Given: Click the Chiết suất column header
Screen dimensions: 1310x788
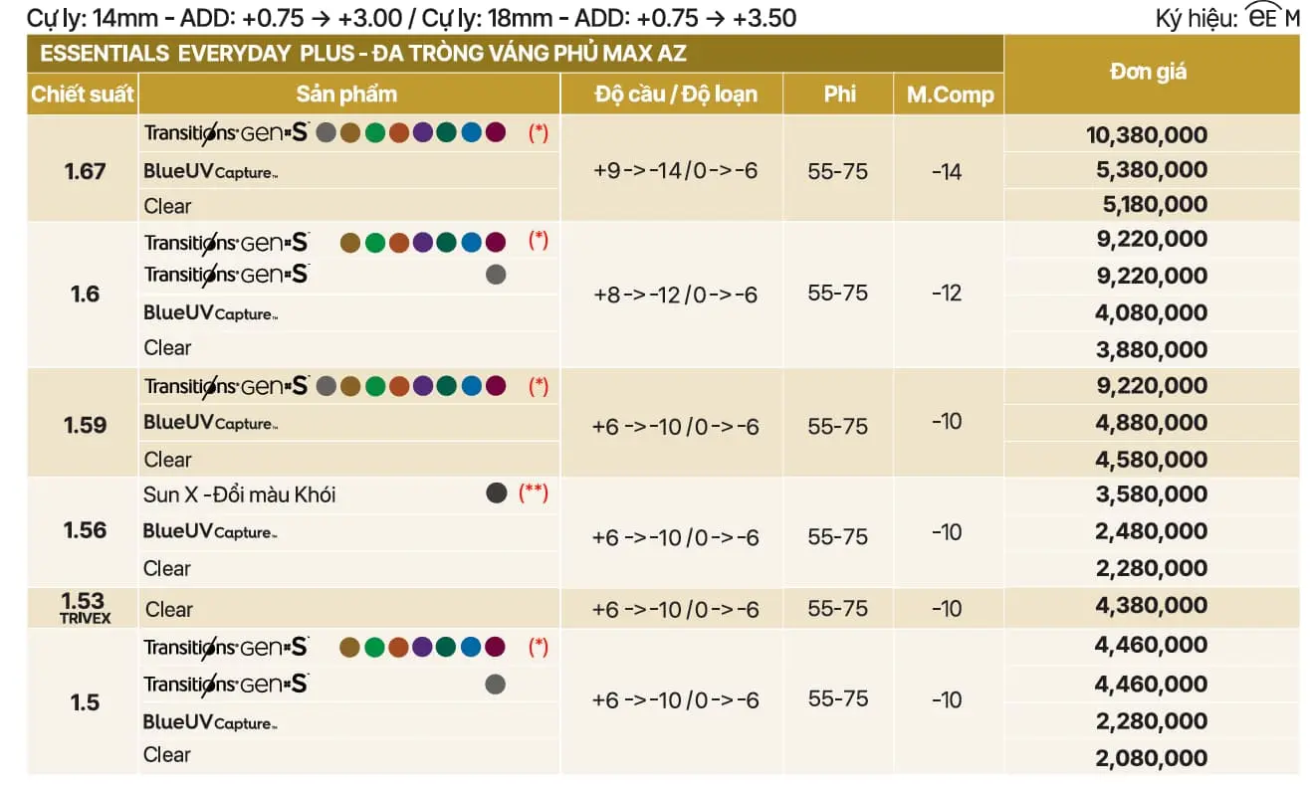Looking at the screenshot, I should tap(83, 95).
